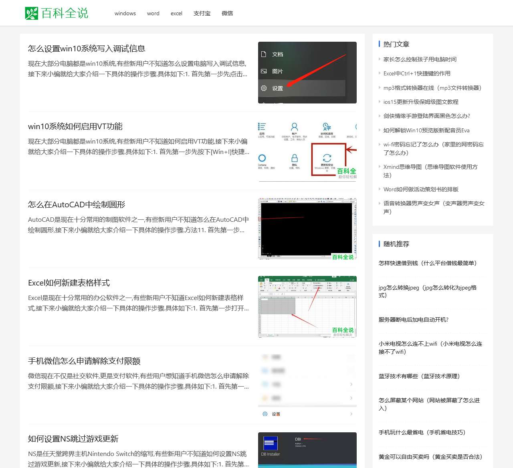Select the 文档 document icon in first thumbnail
Screen dimensions: 513x468
click(263, 54)
